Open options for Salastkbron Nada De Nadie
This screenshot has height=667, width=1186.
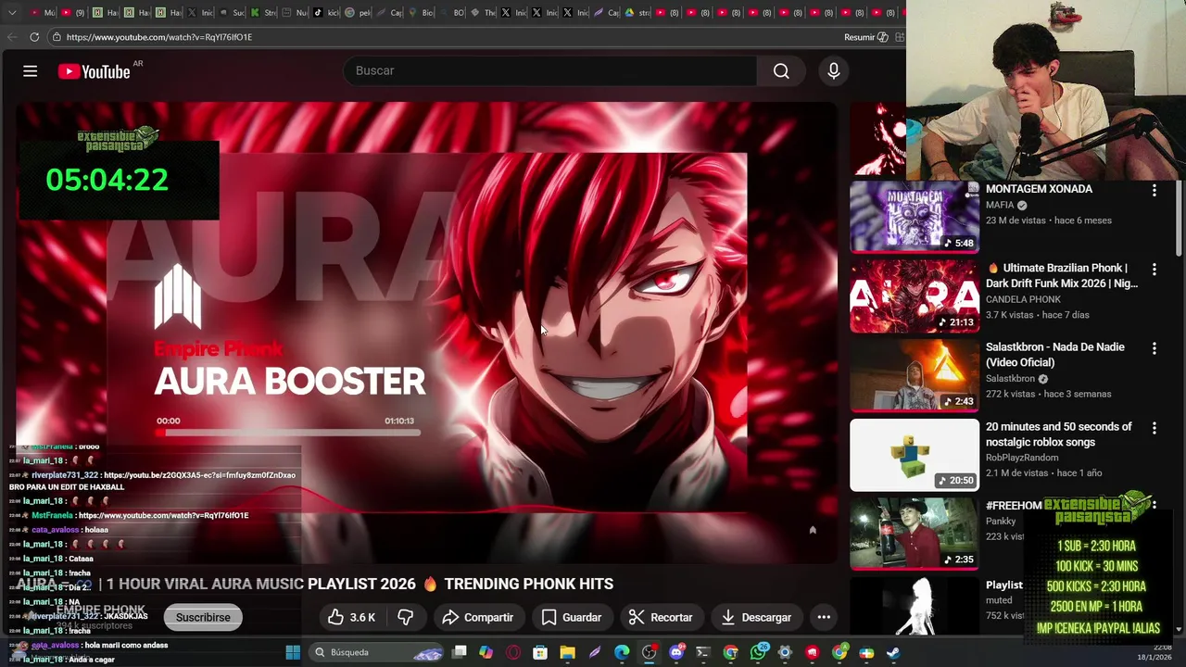click(x=1154, y=348)
